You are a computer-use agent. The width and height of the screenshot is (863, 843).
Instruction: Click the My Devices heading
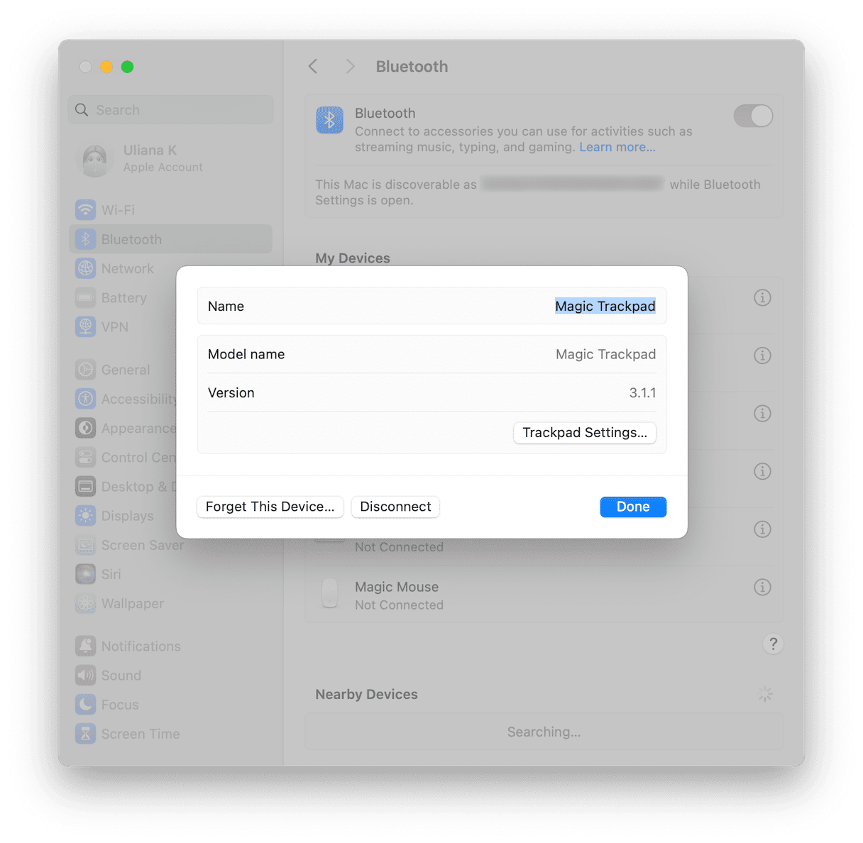click(353, 258)
